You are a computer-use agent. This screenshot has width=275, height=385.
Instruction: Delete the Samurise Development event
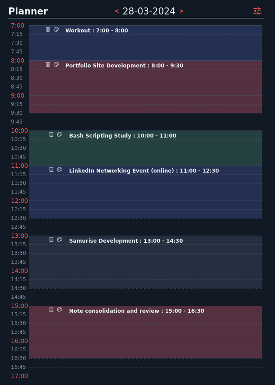[x=51, y=240]
